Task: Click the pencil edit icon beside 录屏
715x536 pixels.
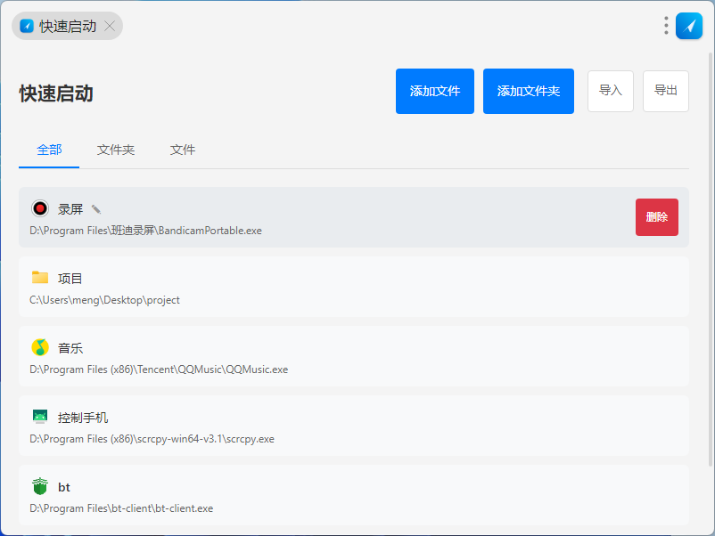Action: click(x=96, y=209)
